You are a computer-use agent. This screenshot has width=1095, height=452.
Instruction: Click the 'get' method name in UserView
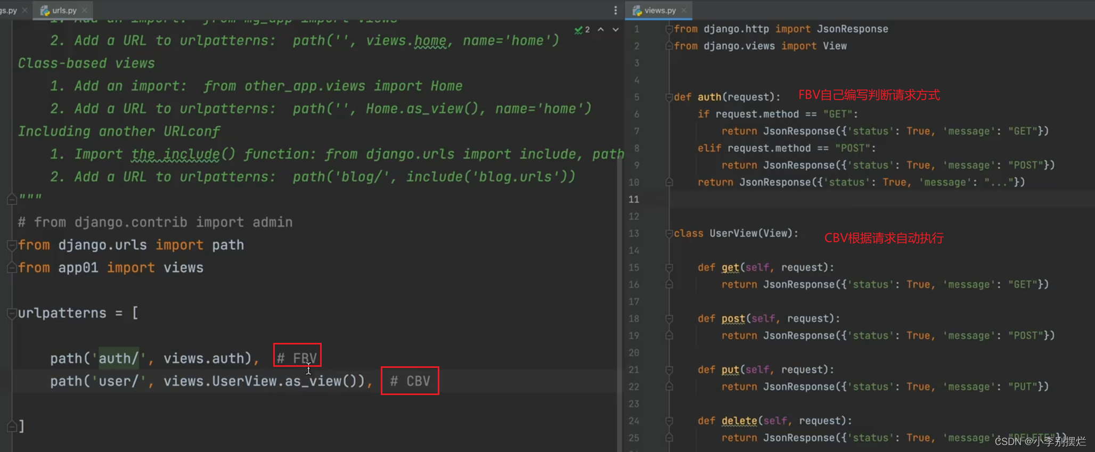tap(730, 268)
